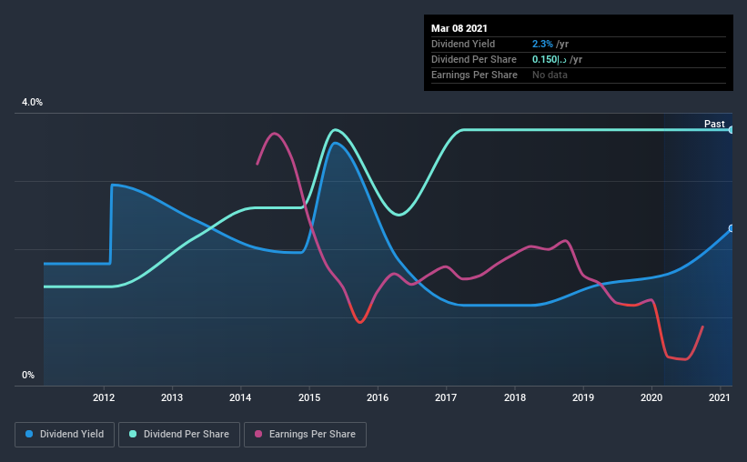Click the 0% y-axis label

(x=28, y=376)
